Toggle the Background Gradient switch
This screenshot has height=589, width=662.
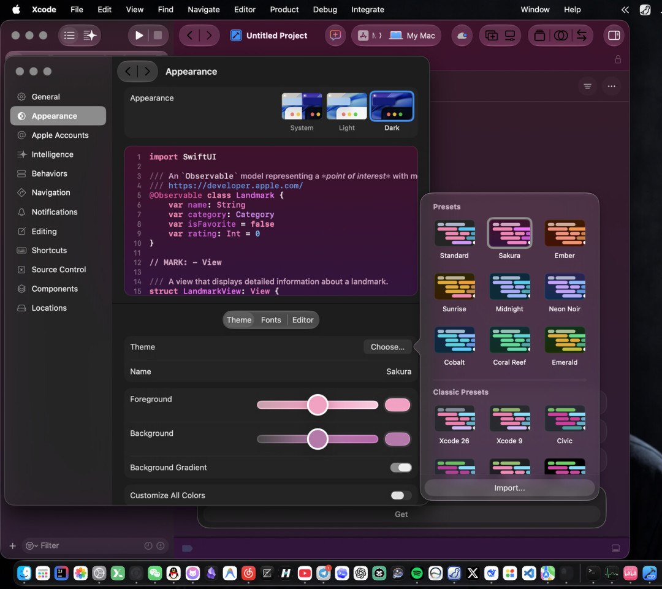(401, 468)
